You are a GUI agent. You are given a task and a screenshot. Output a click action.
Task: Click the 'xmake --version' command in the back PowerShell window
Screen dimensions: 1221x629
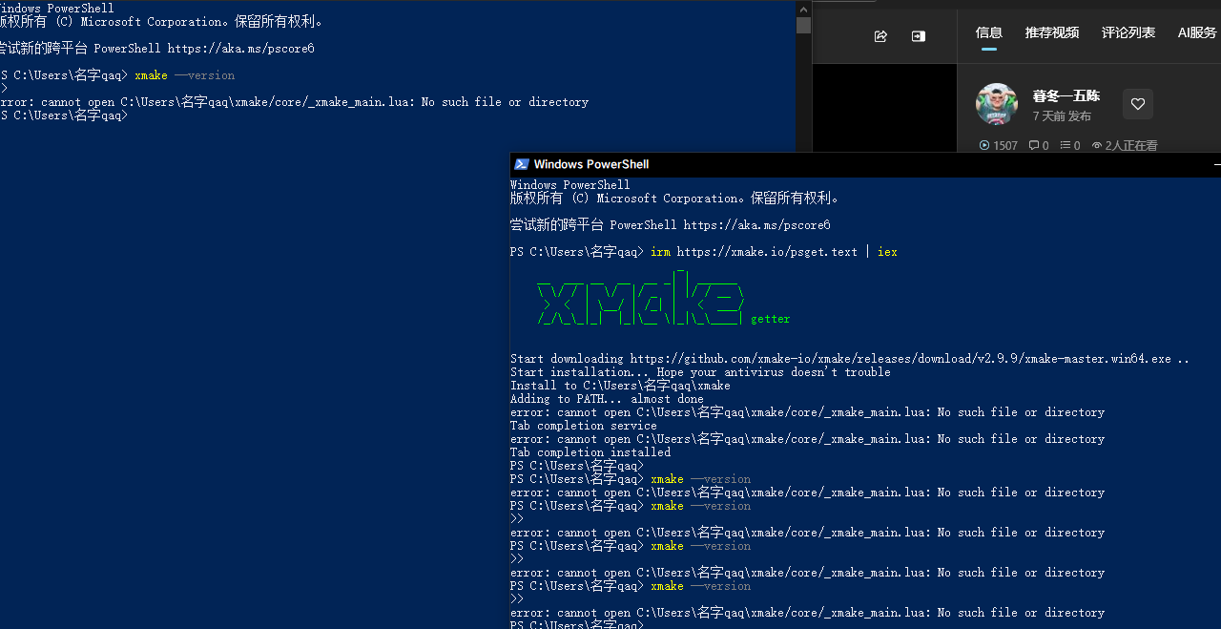(x=184, y=75)
